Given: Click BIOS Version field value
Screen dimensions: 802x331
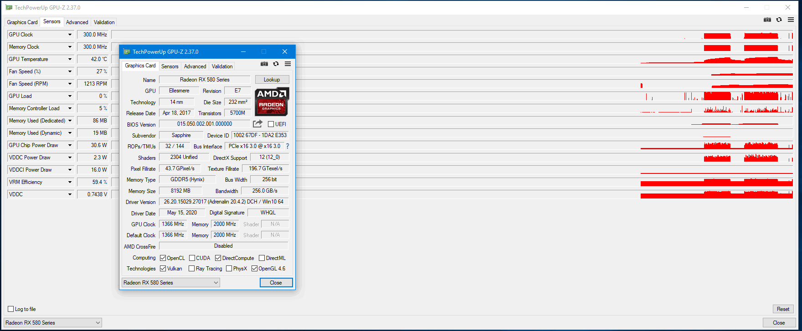Looking at the screenshot, I should 205,124.
